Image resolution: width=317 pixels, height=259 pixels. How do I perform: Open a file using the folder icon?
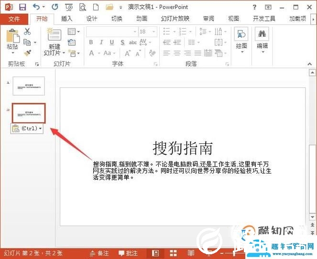point(109,8)
